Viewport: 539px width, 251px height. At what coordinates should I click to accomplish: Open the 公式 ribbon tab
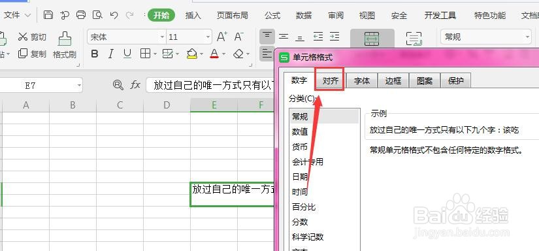click(x=272, y=16)
